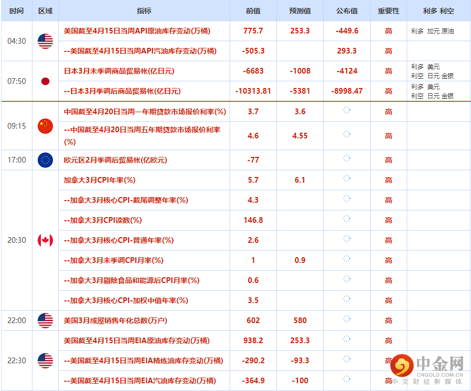Click loading spinner for 欧元区2月季调后贸易帐
Viewport: 471px width, 391px height.
(346, 158)
